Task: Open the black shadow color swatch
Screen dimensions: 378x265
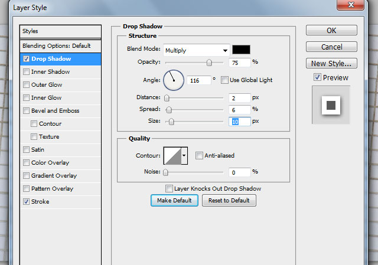Action: pyautogui.click(x=241, y=50)
